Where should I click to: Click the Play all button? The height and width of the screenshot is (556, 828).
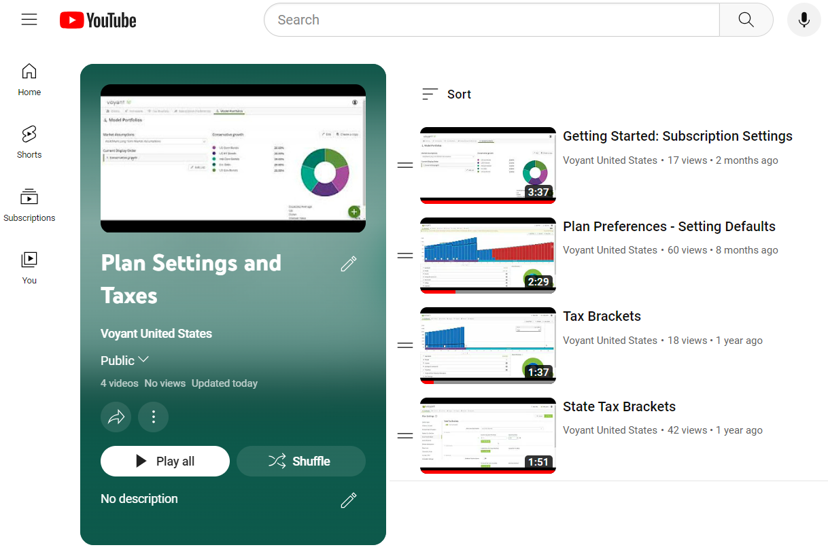point(165,461)
